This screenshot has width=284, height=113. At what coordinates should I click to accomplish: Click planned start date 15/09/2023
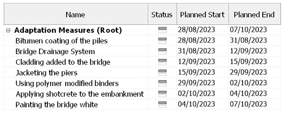196,73
